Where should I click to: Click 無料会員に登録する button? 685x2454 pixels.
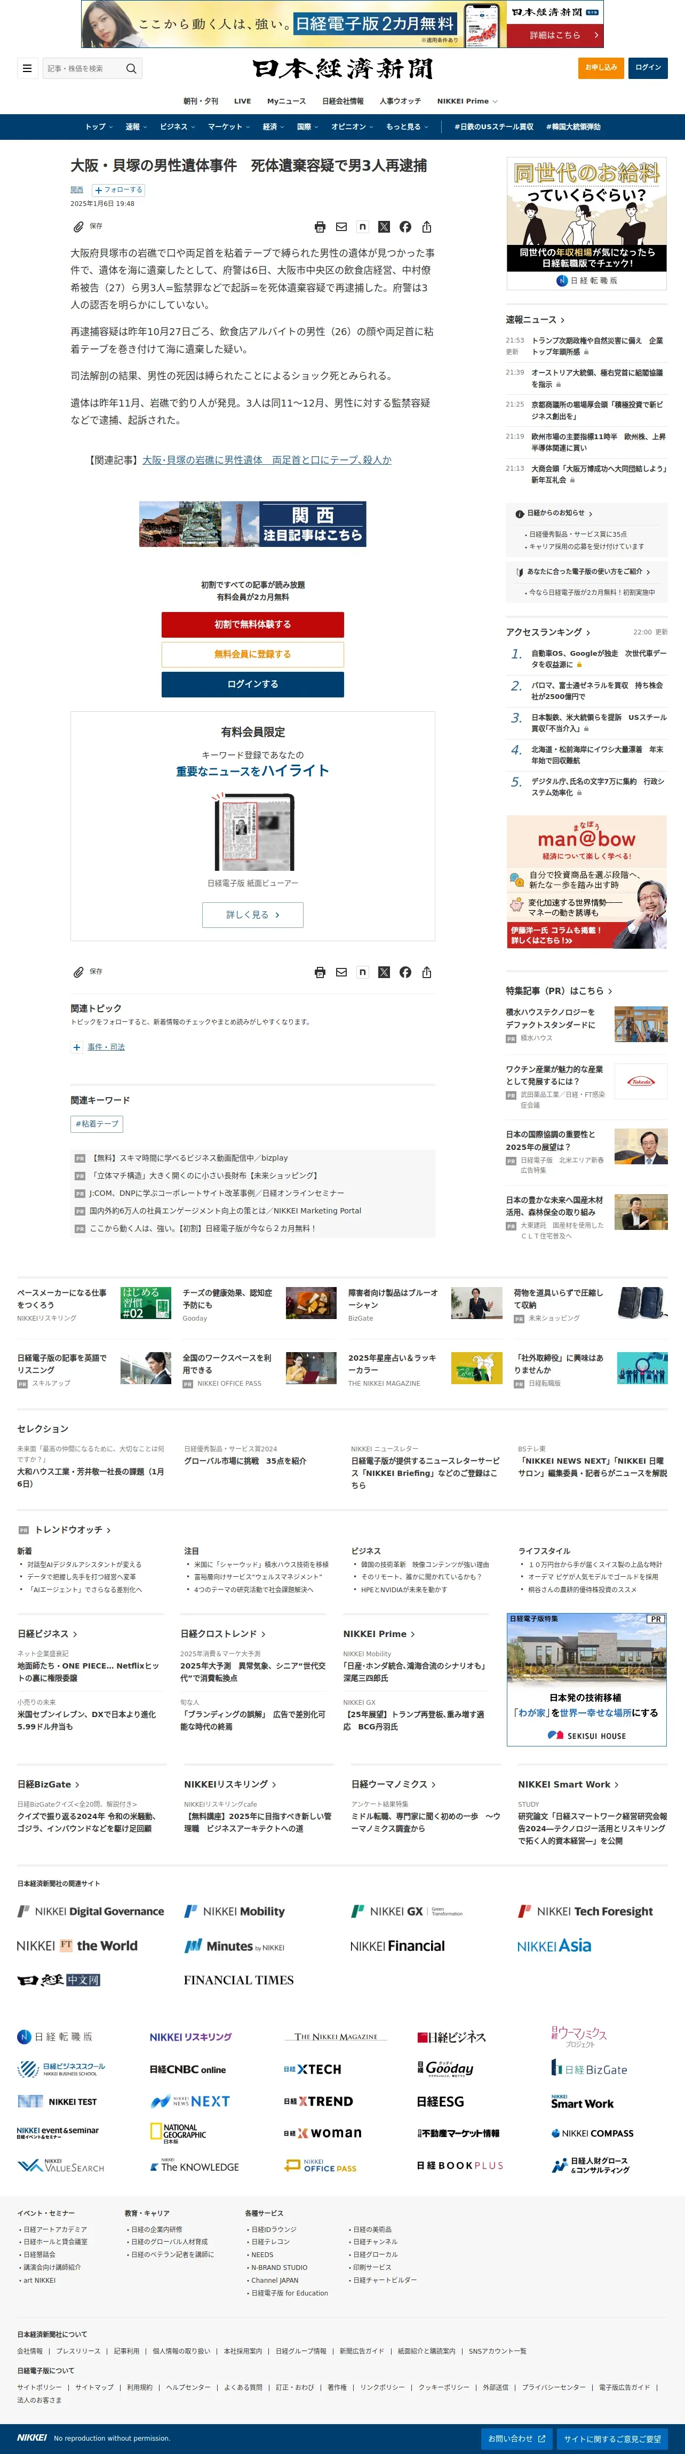(x=252, y=655)
